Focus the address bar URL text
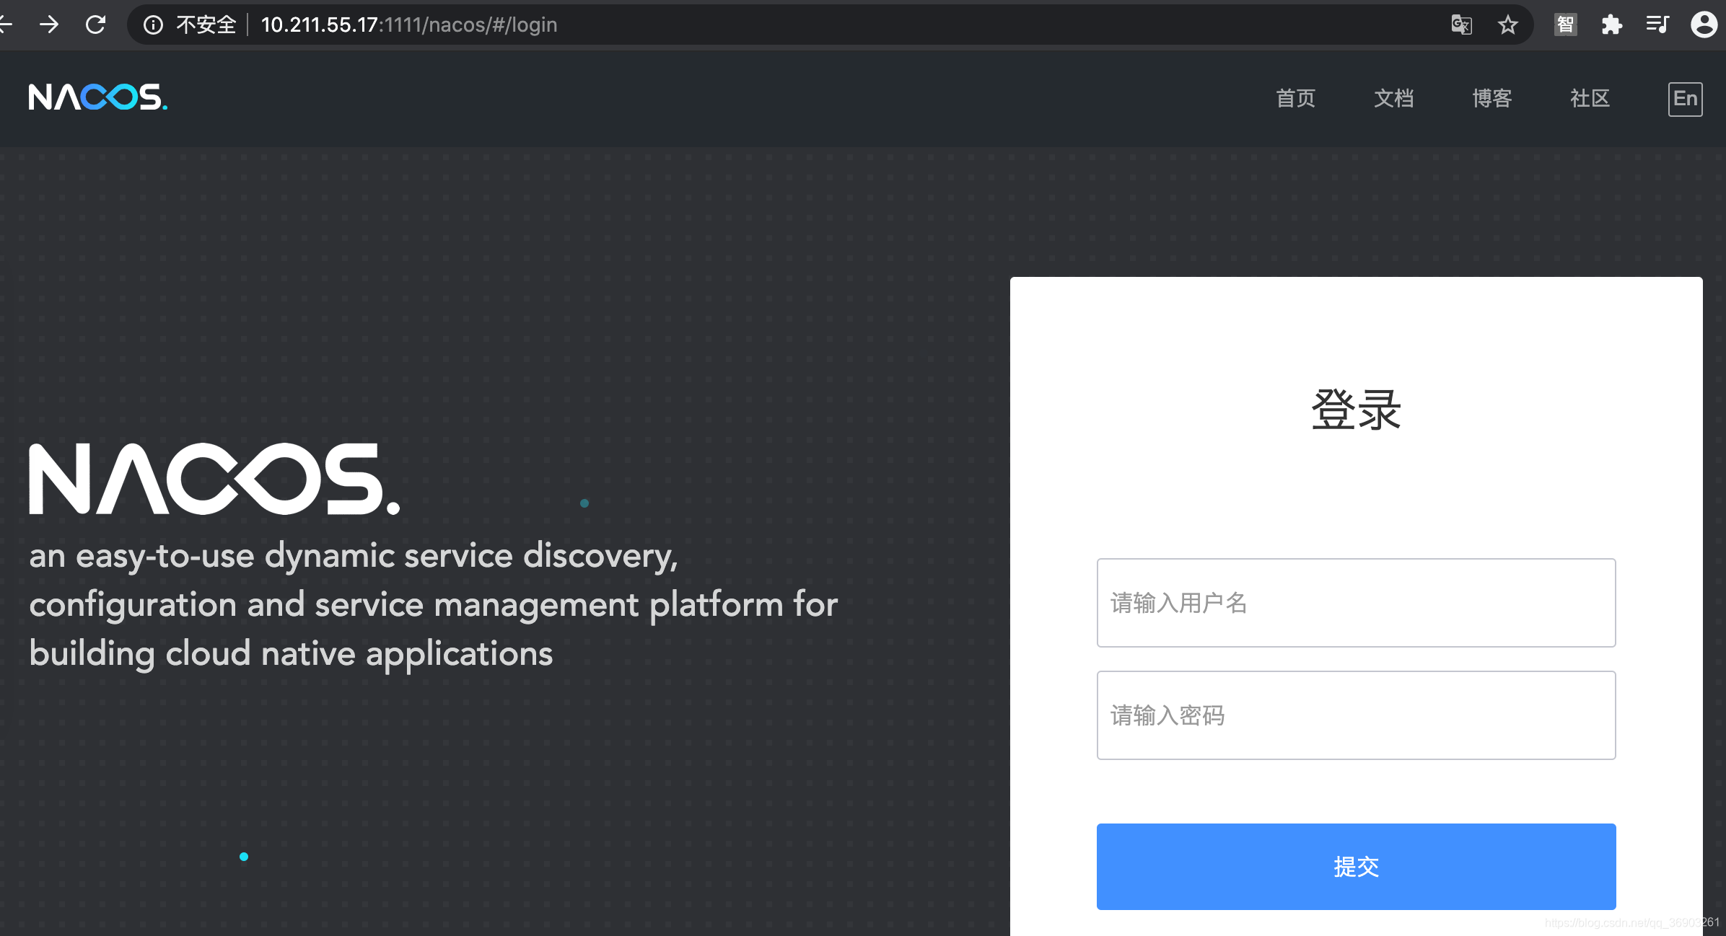The height and width of the screenshot is (936, 1726). 409,25
